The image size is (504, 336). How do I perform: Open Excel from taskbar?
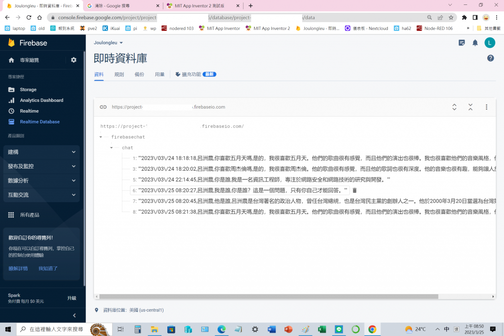tap(322, 329)
